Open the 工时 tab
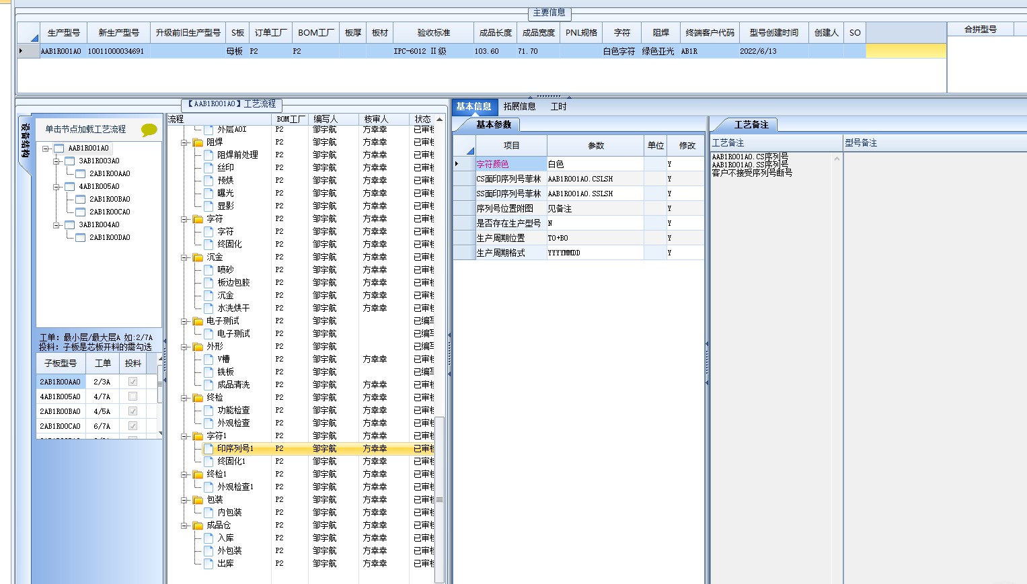Image resolution: width=1027 pixels, height=584 pixels. tap(558, 106)
